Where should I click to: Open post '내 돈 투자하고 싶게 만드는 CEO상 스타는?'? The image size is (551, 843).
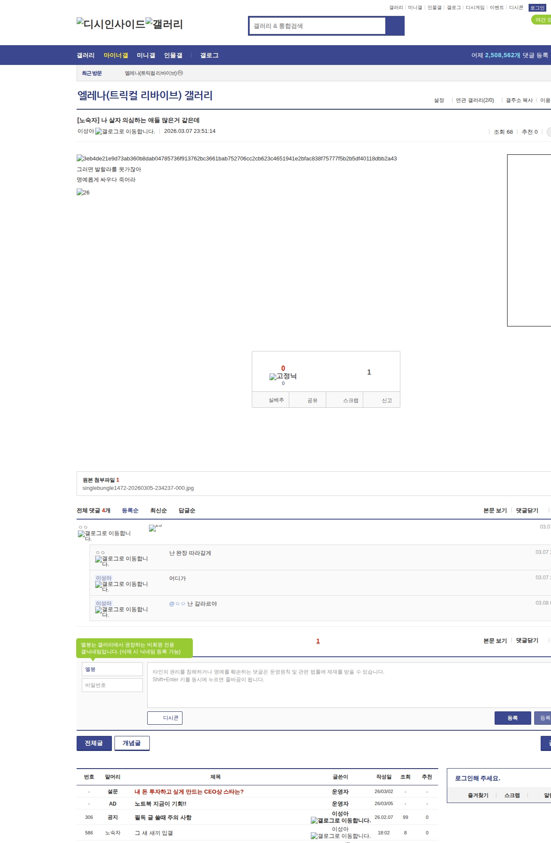click(x=189, y=792)
